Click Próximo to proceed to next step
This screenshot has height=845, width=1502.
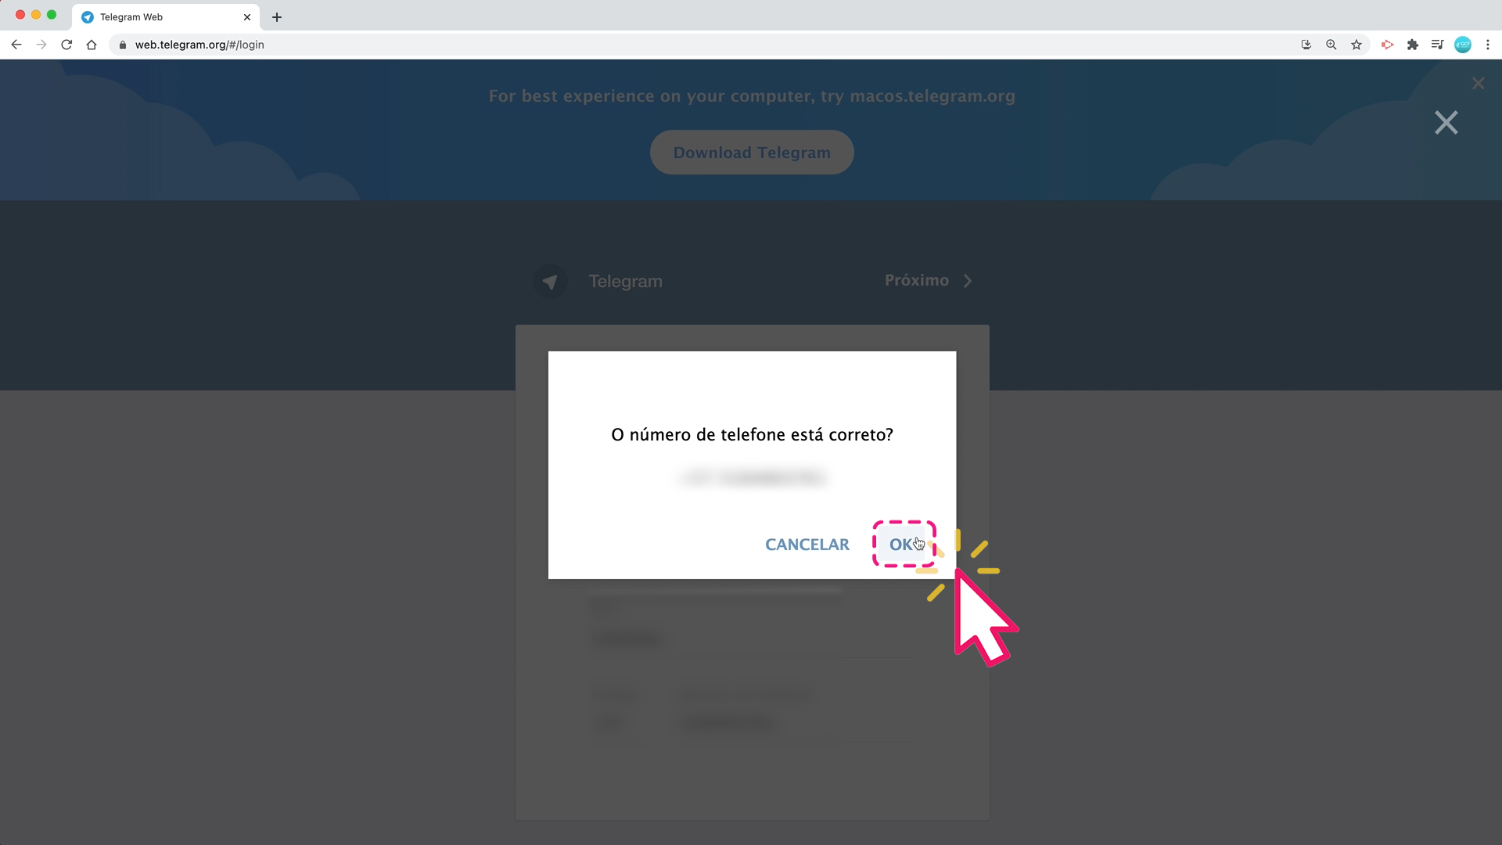pos(926,279)
